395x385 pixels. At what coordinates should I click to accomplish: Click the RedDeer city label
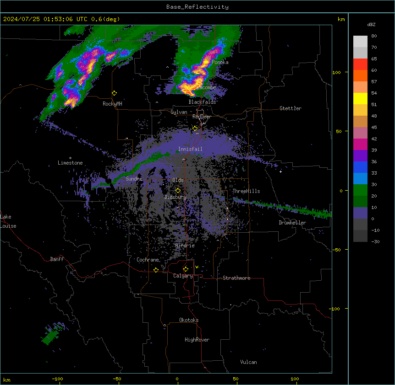[x=202, y=117]
